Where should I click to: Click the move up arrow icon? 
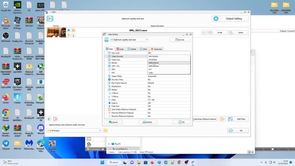click(69, 35)
